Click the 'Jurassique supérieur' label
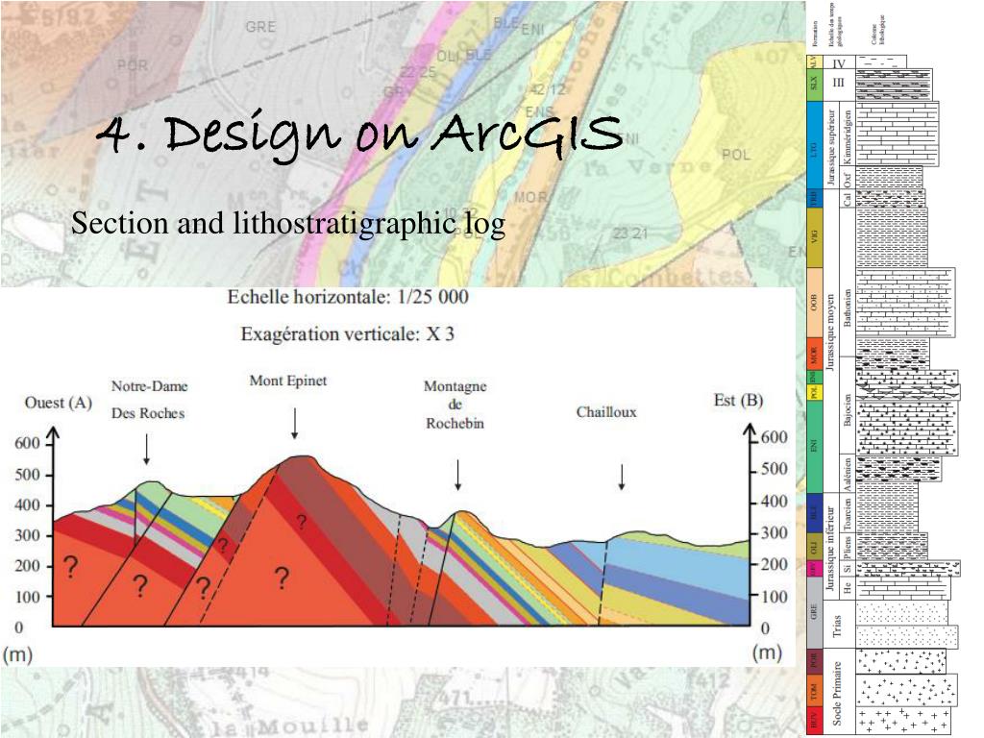Viewport: 984px width, 738px height. coord(832,147)
